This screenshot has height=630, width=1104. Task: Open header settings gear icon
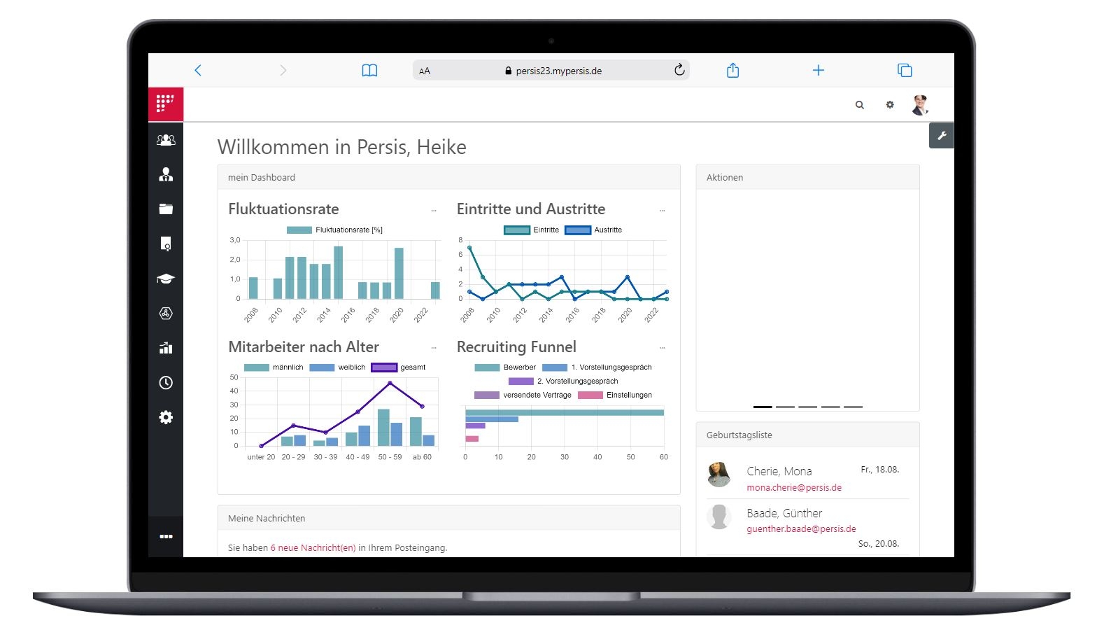(x=890, y=105)
